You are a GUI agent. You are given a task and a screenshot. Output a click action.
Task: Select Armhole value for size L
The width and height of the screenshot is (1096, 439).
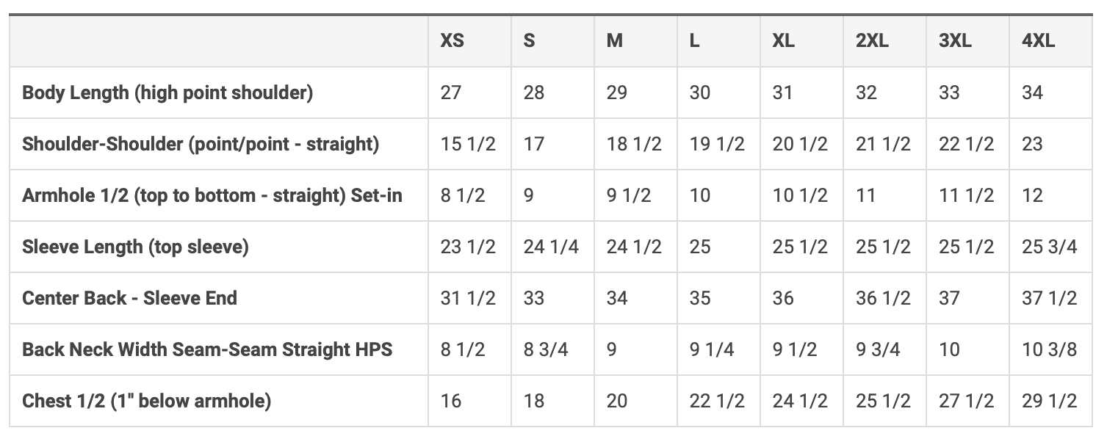(x=700, y=195)
